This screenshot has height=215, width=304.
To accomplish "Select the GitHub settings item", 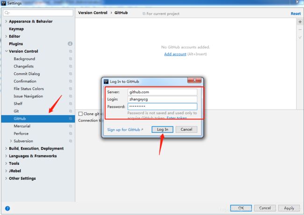I will tap(38, 118).
